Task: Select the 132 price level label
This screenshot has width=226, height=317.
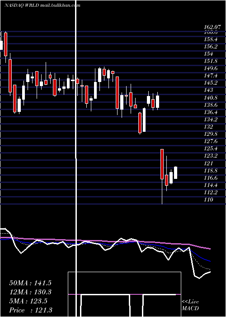Action: pyautogui.click(x=209, y=127)
